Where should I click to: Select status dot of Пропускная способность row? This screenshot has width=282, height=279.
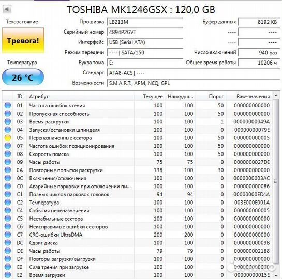click(x=8, y=114)
